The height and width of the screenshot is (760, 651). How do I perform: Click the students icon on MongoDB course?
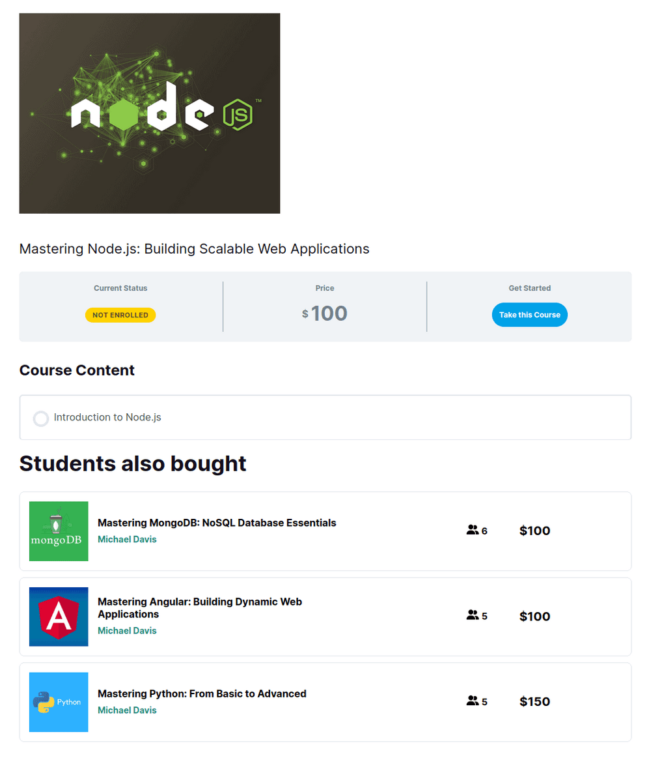[473, 531]
